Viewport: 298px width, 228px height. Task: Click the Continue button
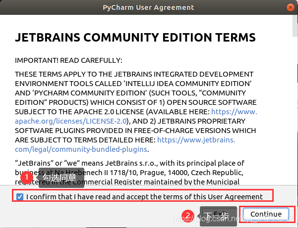tap(266, 214)
